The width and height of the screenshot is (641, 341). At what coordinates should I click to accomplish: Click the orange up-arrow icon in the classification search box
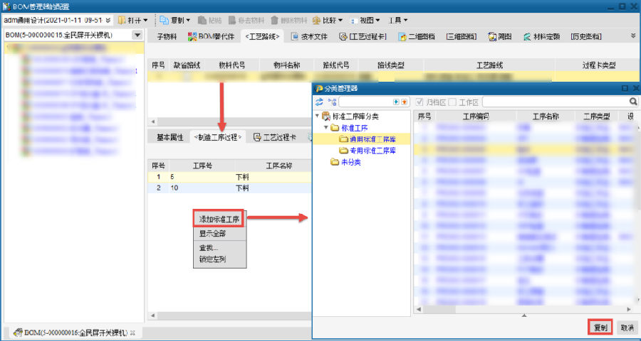[404, 102]
